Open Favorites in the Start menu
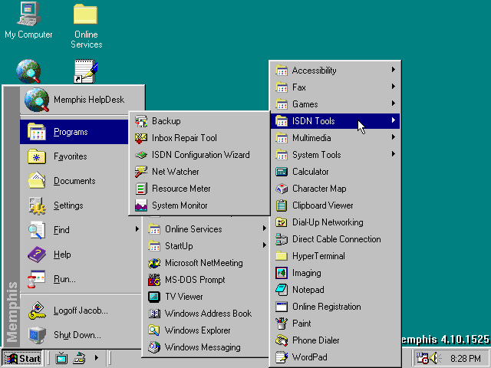The height and width of the screenshot is (368, 491). click(x=74, y=156)
